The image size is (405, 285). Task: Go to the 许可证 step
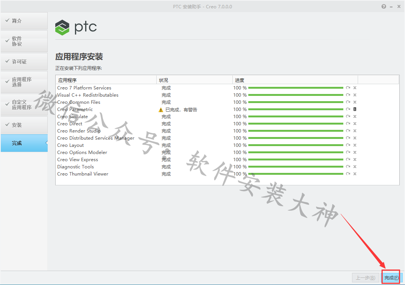click(24, 62)
